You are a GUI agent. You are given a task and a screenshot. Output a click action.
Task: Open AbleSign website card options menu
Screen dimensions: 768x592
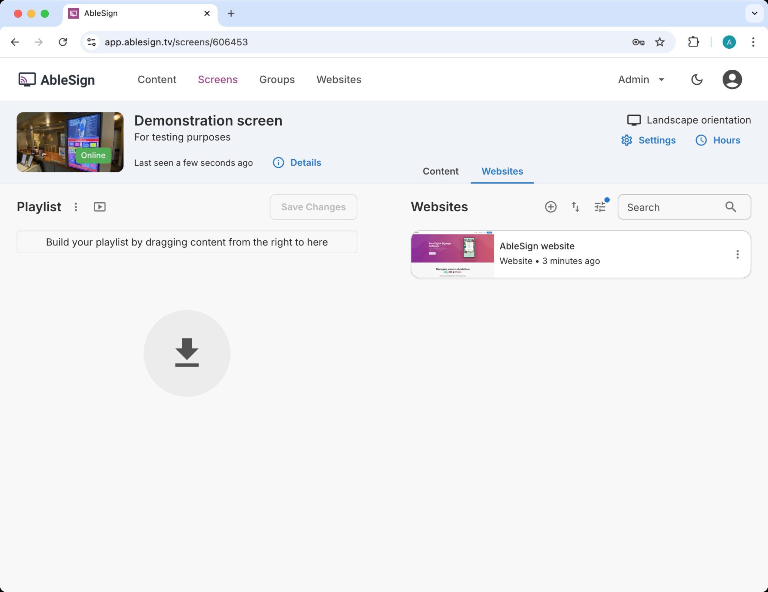click(737, 254)
